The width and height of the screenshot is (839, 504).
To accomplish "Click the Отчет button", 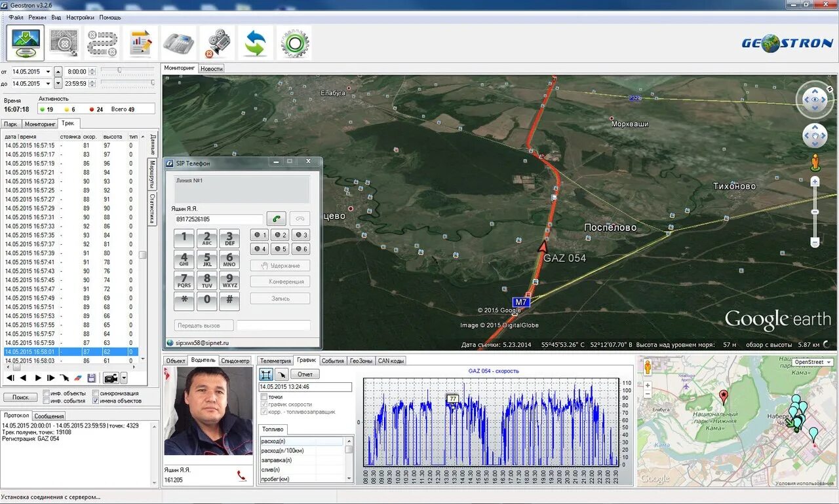I will 305,374.
